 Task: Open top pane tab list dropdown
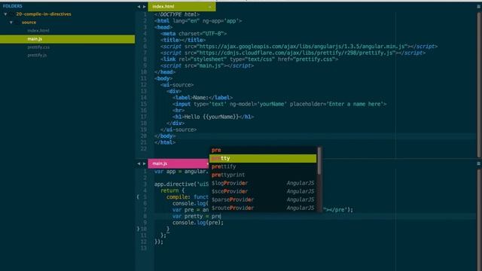click(x=479, y=7)
